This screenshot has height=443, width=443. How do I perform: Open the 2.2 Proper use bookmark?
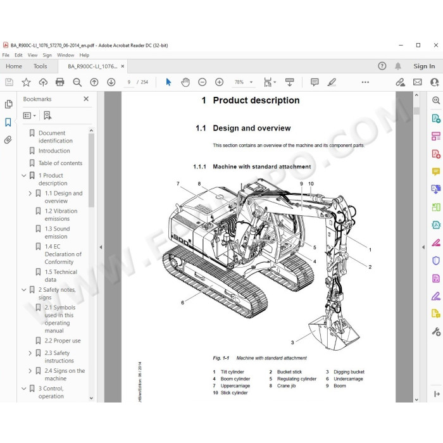coord(63,340)
